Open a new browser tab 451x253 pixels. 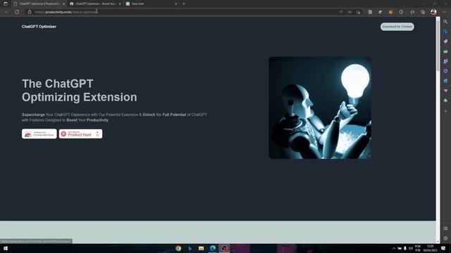(x=184, y=4)
